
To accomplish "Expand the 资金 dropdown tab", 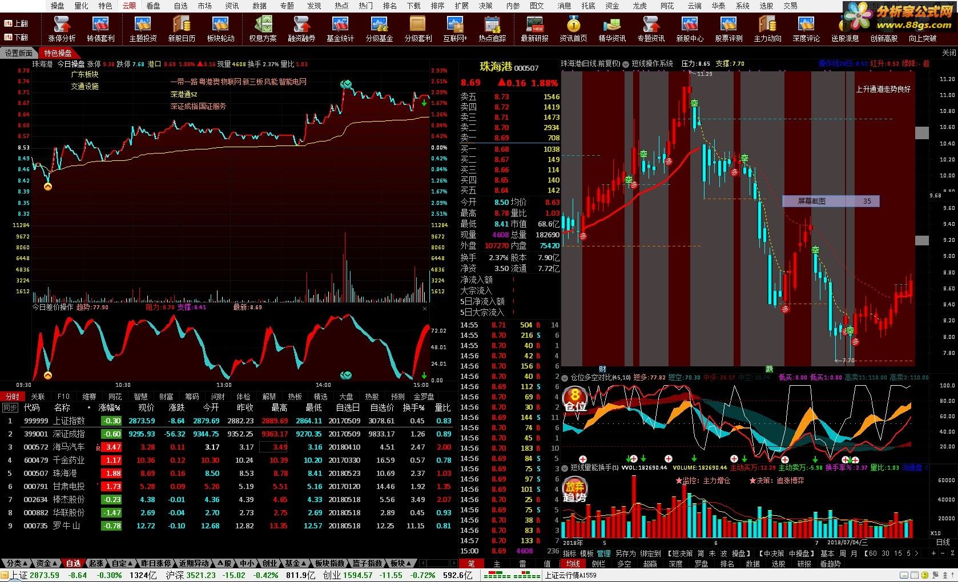I will tap(46, 563).
